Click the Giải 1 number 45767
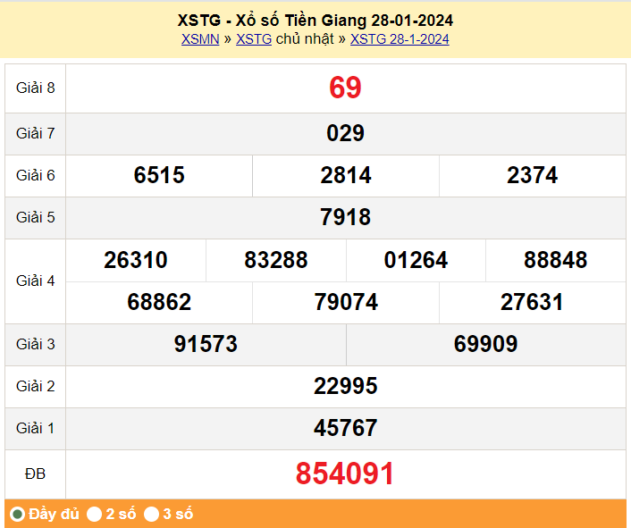 click(345, 428)
